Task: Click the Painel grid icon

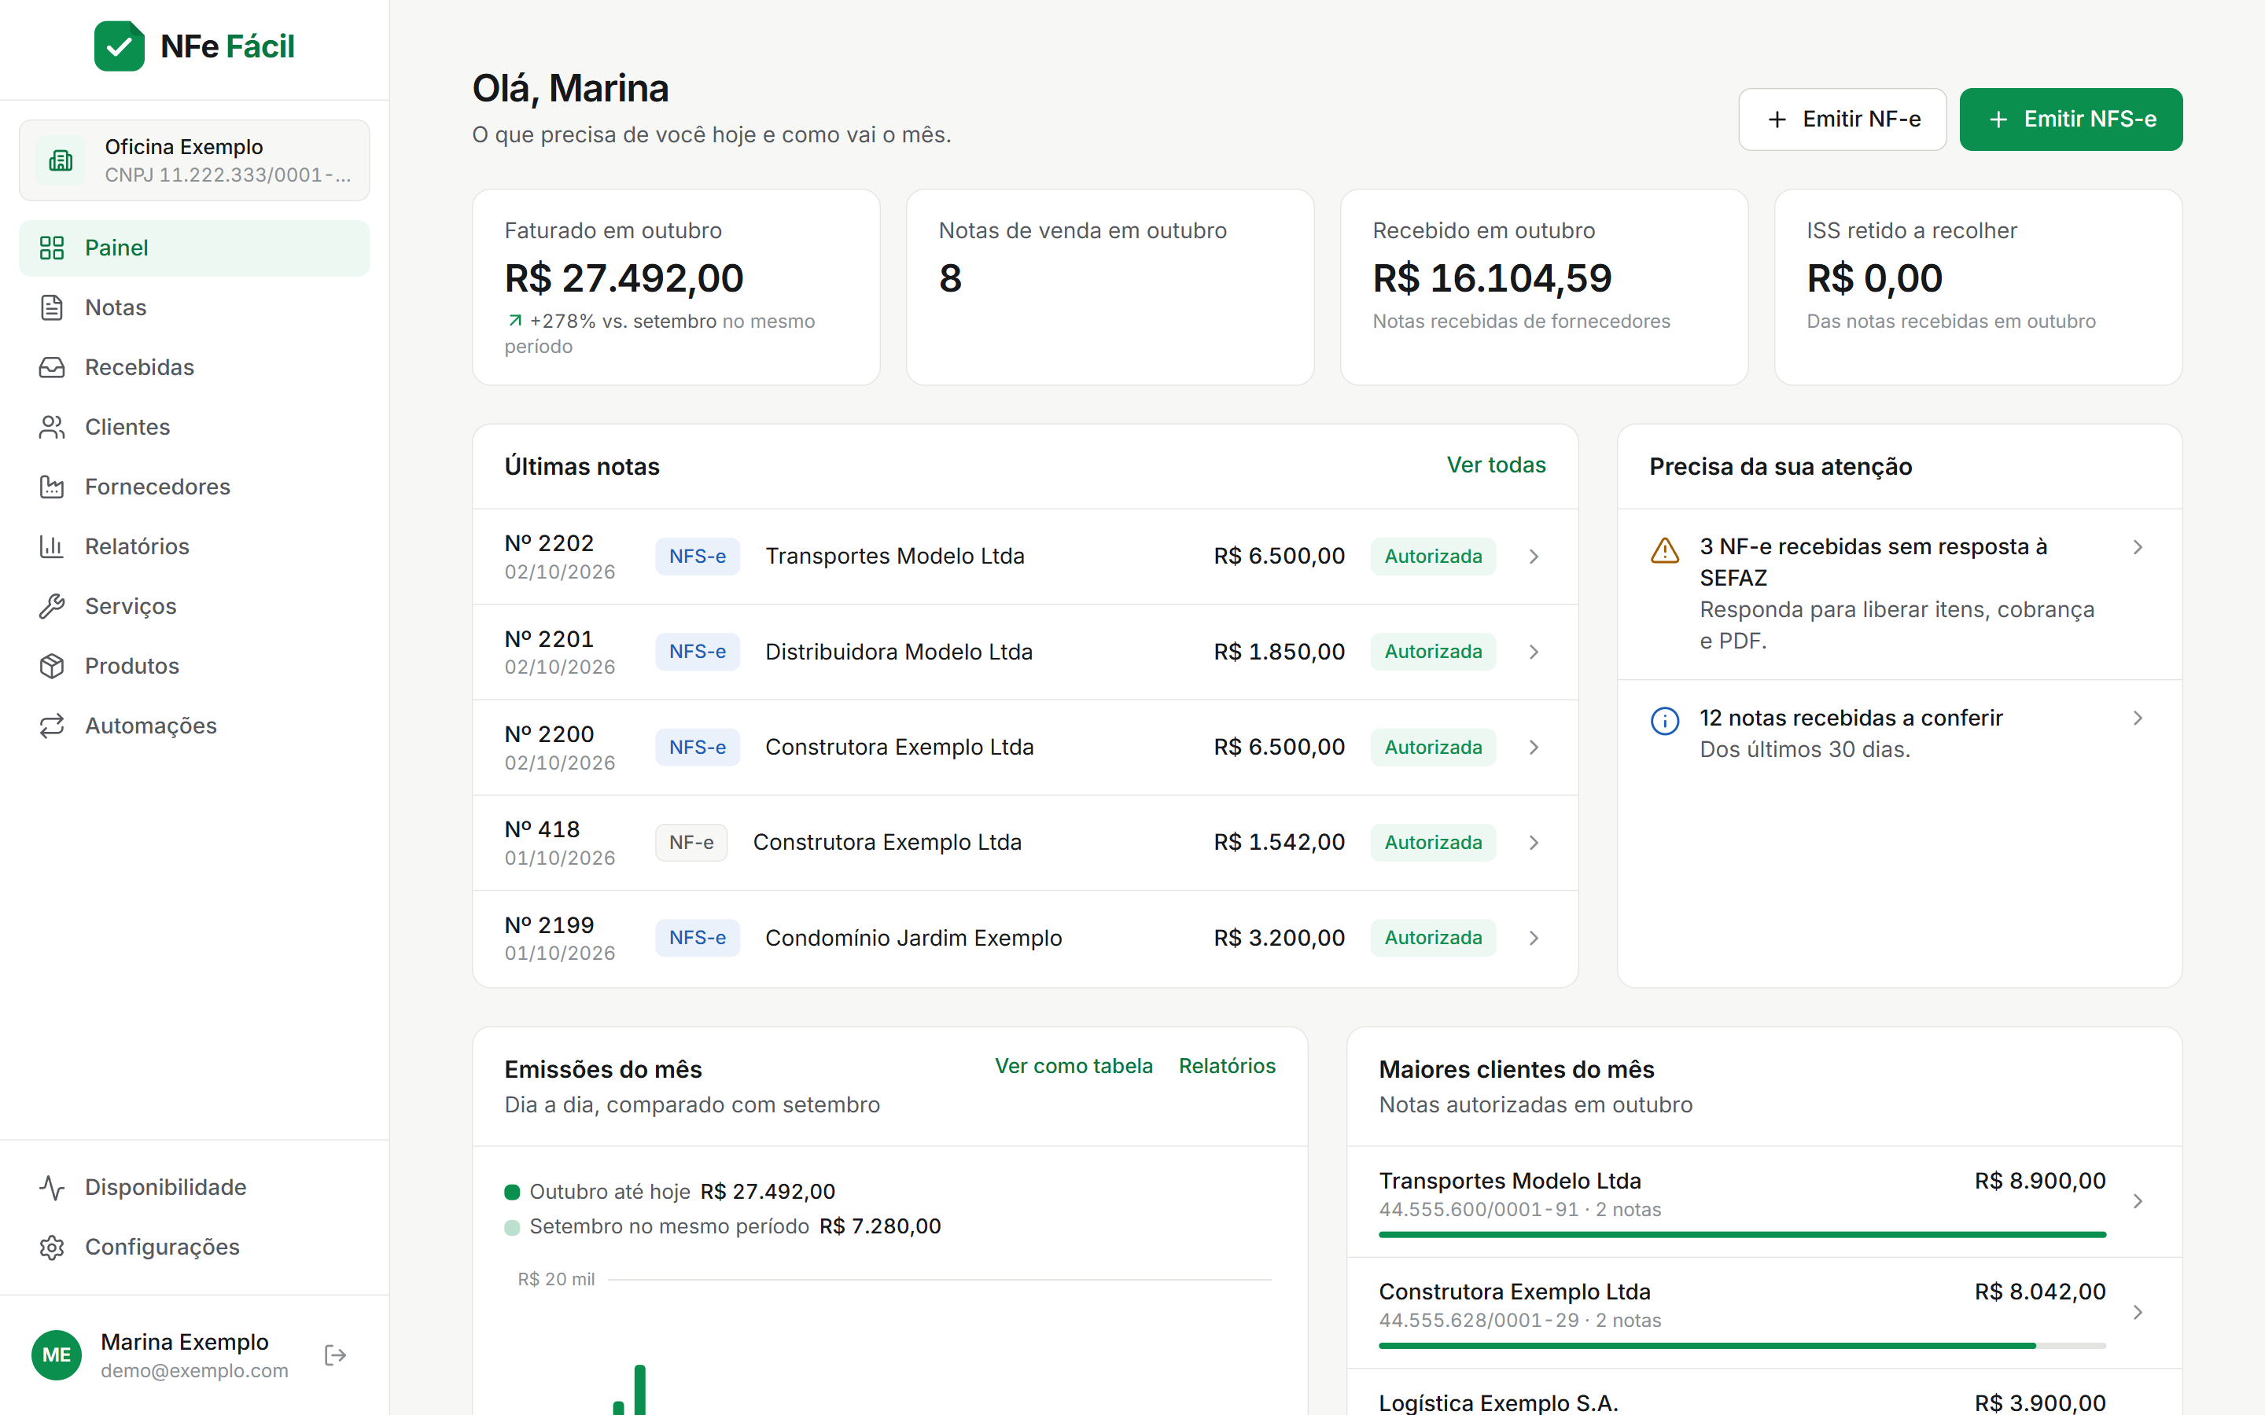Action: click(x=51, y=248)
